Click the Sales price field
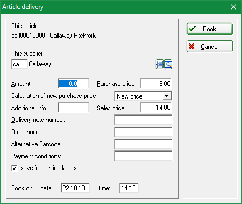This screenshot has width=242, height=204. click(156, 108)
